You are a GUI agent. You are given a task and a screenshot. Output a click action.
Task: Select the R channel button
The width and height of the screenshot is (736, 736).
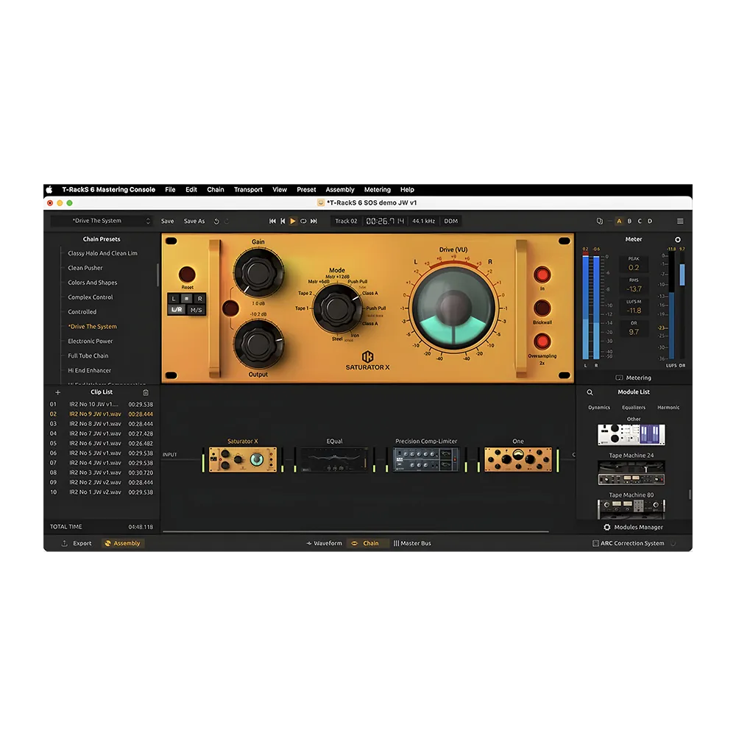click(x=200, y=299)
